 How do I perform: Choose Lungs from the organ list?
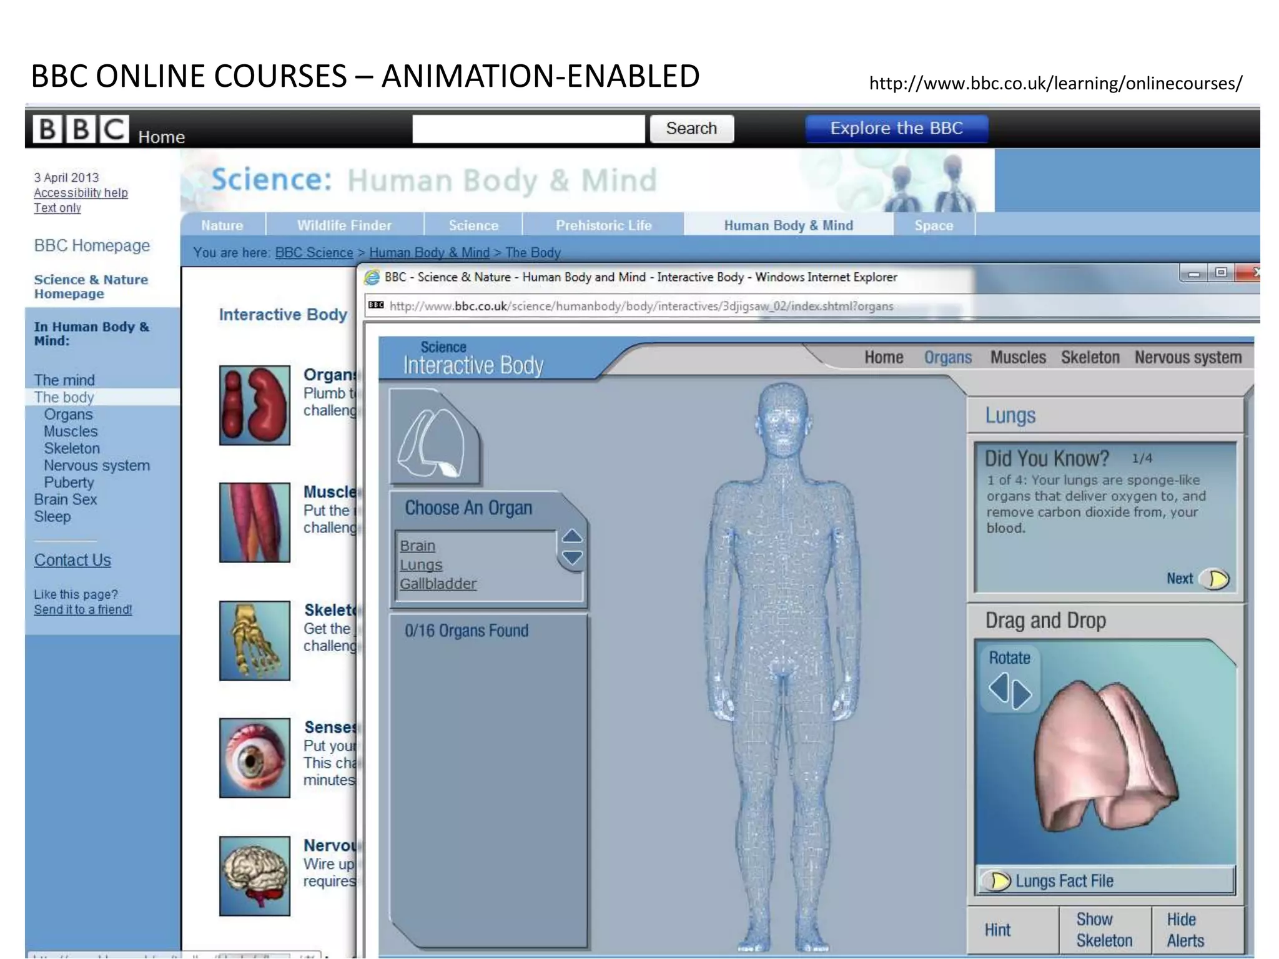click(421, 564)
